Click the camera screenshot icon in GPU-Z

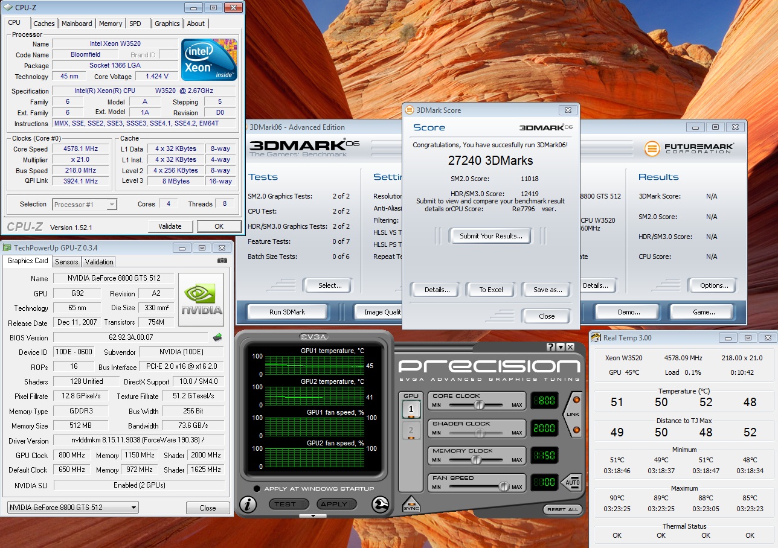click(x=222, y=261)
